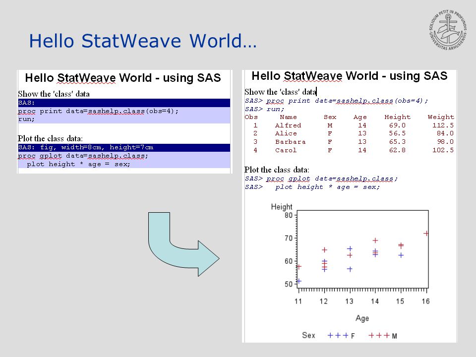This screenshot has height=357, width=476.
Task: Click 'Plot the class data:' in the right document
Action: [x=277, y=170]
